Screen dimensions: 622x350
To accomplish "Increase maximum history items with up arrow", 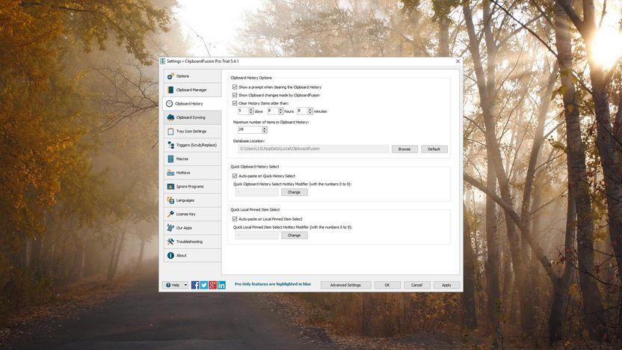I will 265,128.
